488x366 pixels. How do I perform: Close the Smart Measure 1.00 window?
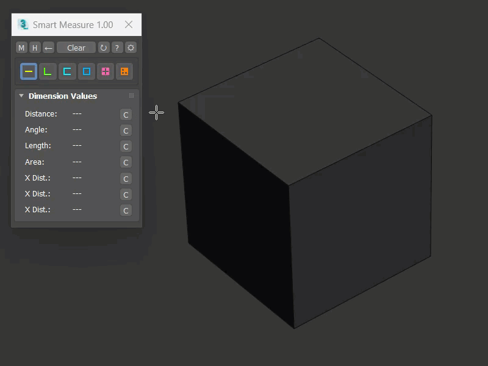[x=129, y=24]
